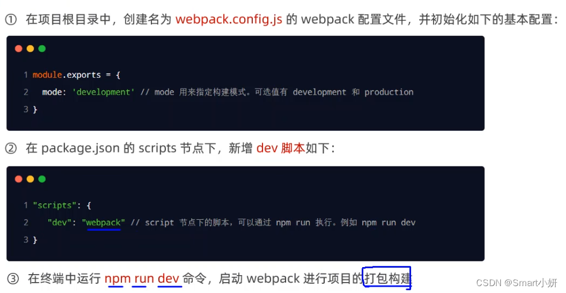Click green dot in first code window
This screenshot has height=293, width=566.
(42, 49)
